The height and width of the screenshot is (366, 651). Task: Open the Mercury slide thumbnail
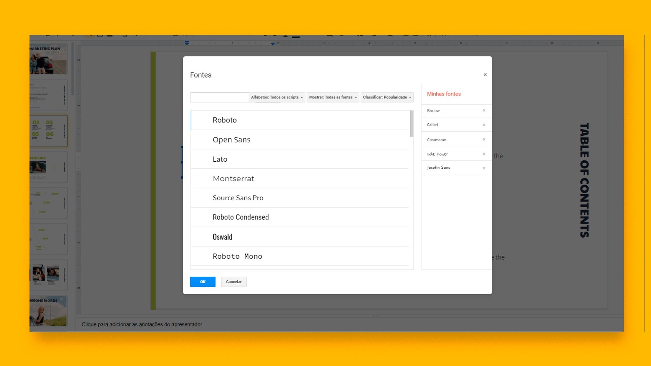point(48,167)
